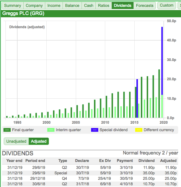Click the 1995 x-axis label
Screen dimensions: 181x187
(x=17, y=123)
